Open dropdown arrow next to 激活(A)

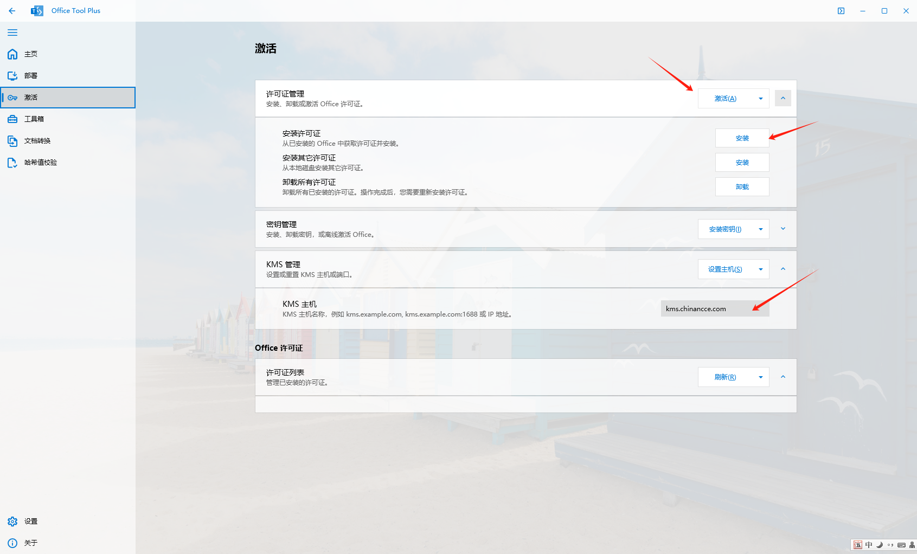click(x=761, y=99)
